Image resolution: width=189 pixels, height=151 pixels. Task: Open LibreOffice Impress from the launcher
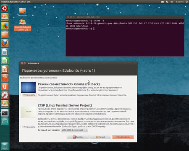tap(5, 69)
